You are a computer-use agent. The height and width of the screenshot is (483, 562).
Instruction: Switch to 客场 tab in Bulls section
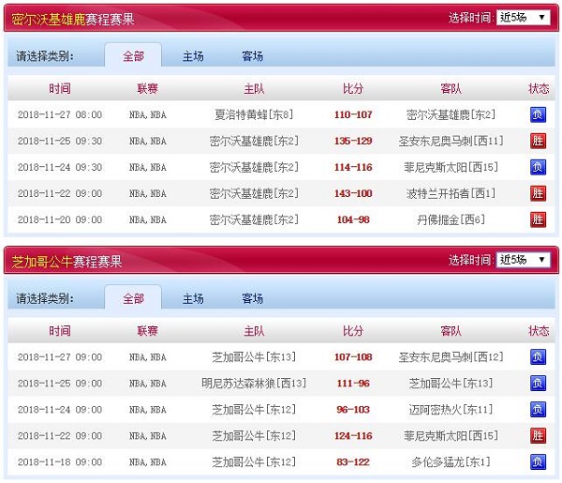252,298
